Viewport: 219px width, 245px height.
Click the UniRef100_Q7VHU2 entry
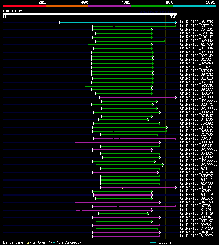pos(196,157)
